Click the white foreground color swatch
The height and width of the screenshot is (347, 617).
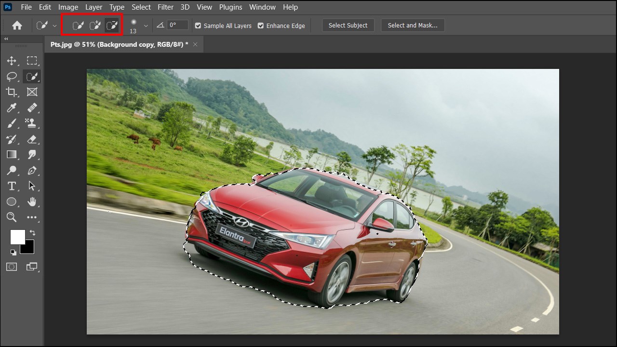pyautogui.click(x=17, y=237)
